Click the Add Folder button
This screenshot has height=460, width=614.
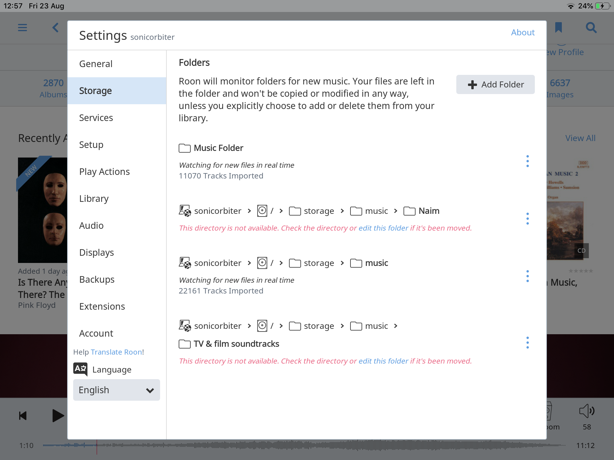point(495,84)
